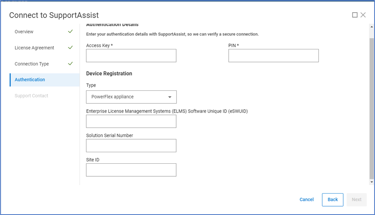This screenshot has height=215, width=375.
Task: Click the Device Registration heading
Action: pos(109,74)
